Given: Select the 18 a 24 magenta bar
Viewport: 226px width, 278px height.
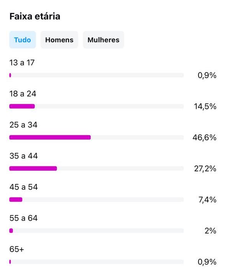Looking at the screenshot, I should click(22, 106).
